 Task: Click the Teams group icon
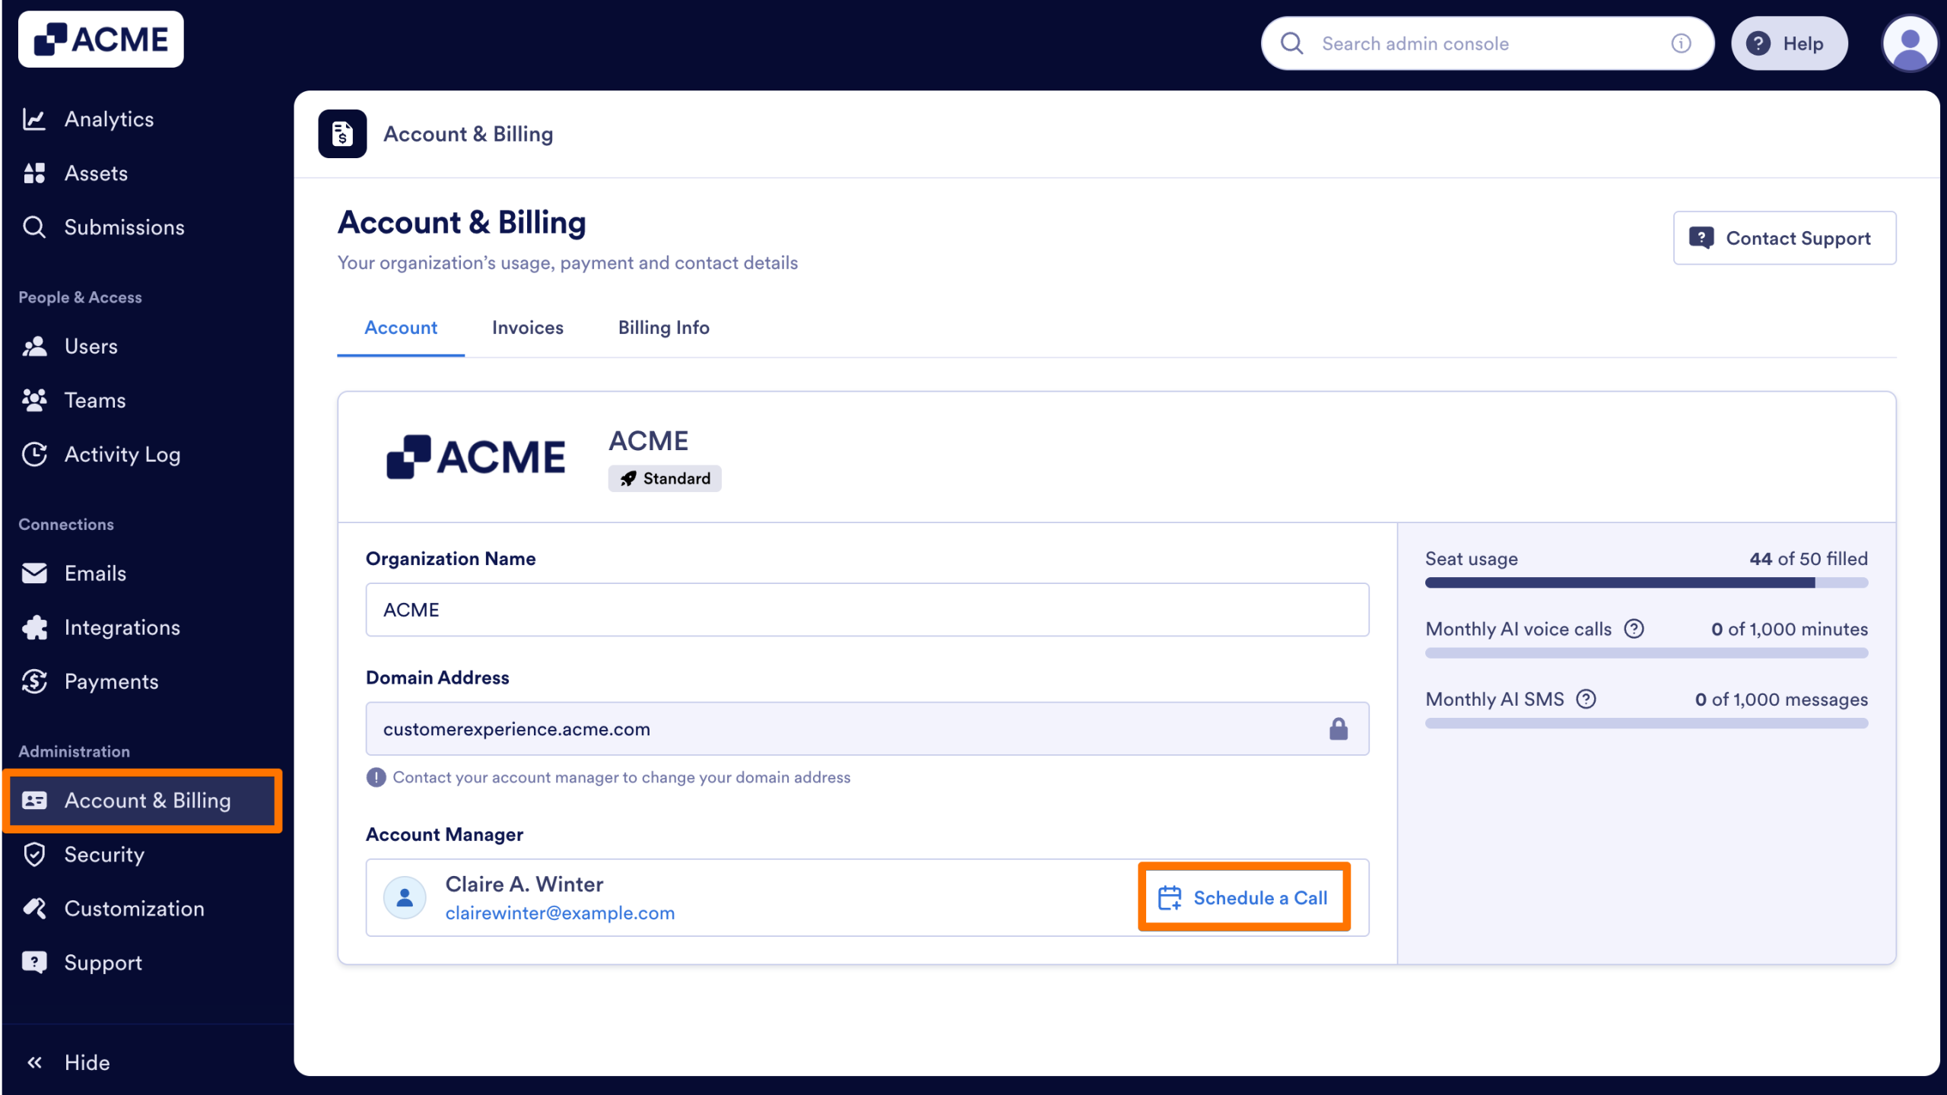[x=34, y=401]
